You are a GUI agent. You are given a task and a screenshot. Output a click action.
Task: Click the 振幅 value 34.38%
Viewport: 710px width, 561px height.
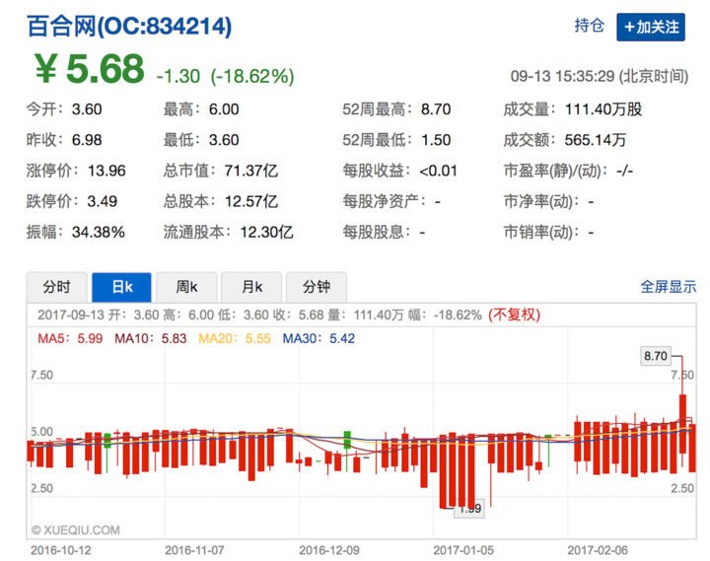pyautogui.click(x=99, y=232)
